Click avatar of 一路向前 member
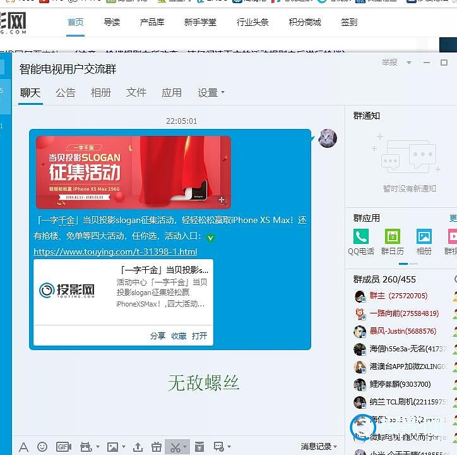This screenshot has width=457, height=455. pyautogui.click(x=360, y=313)
